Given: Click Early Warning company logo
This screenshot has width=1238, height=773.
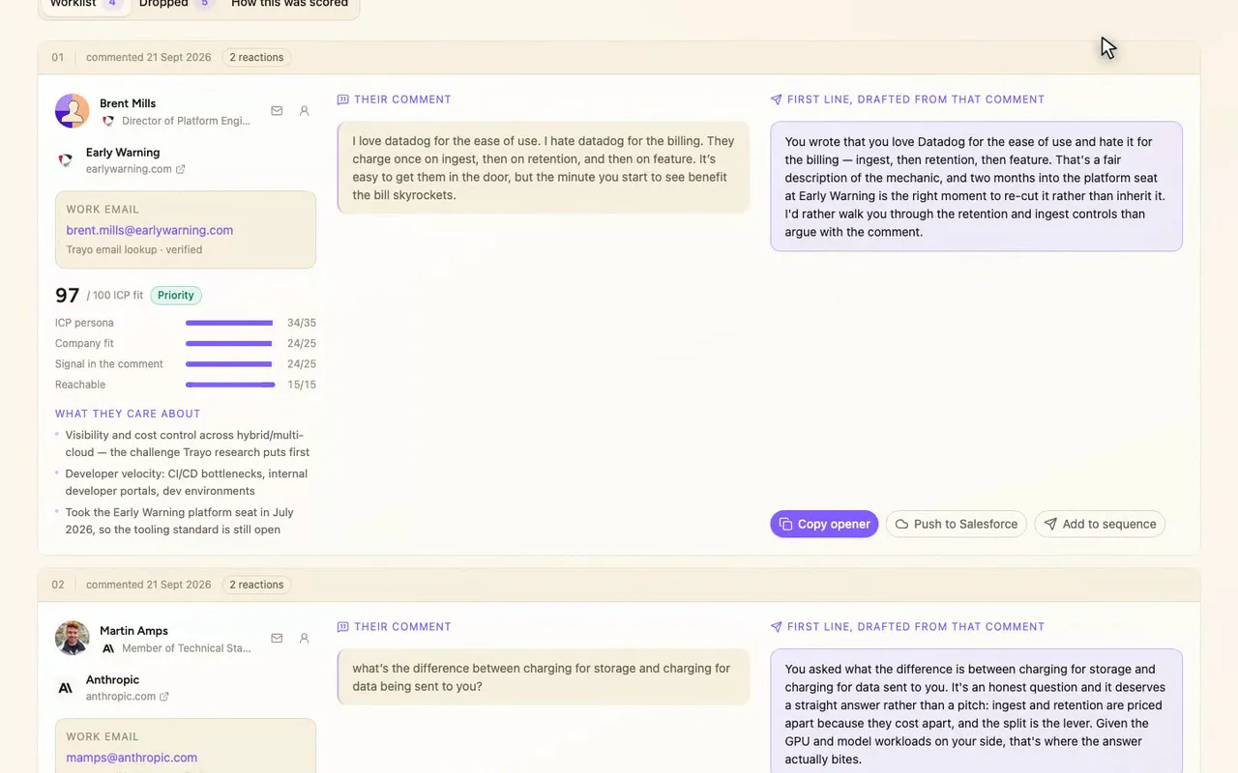Looking at the screenshot, I should pyautogui.click(x=66, y=160).
